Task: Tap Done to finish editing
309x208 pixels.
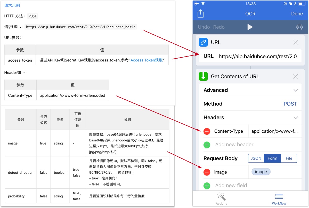Action: pyautogui.click(x=297, y=14)
